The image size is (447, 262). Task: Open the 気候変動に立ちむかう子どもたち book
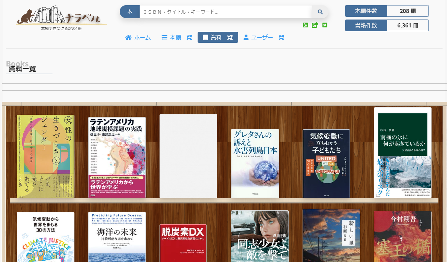pos(326,164)
